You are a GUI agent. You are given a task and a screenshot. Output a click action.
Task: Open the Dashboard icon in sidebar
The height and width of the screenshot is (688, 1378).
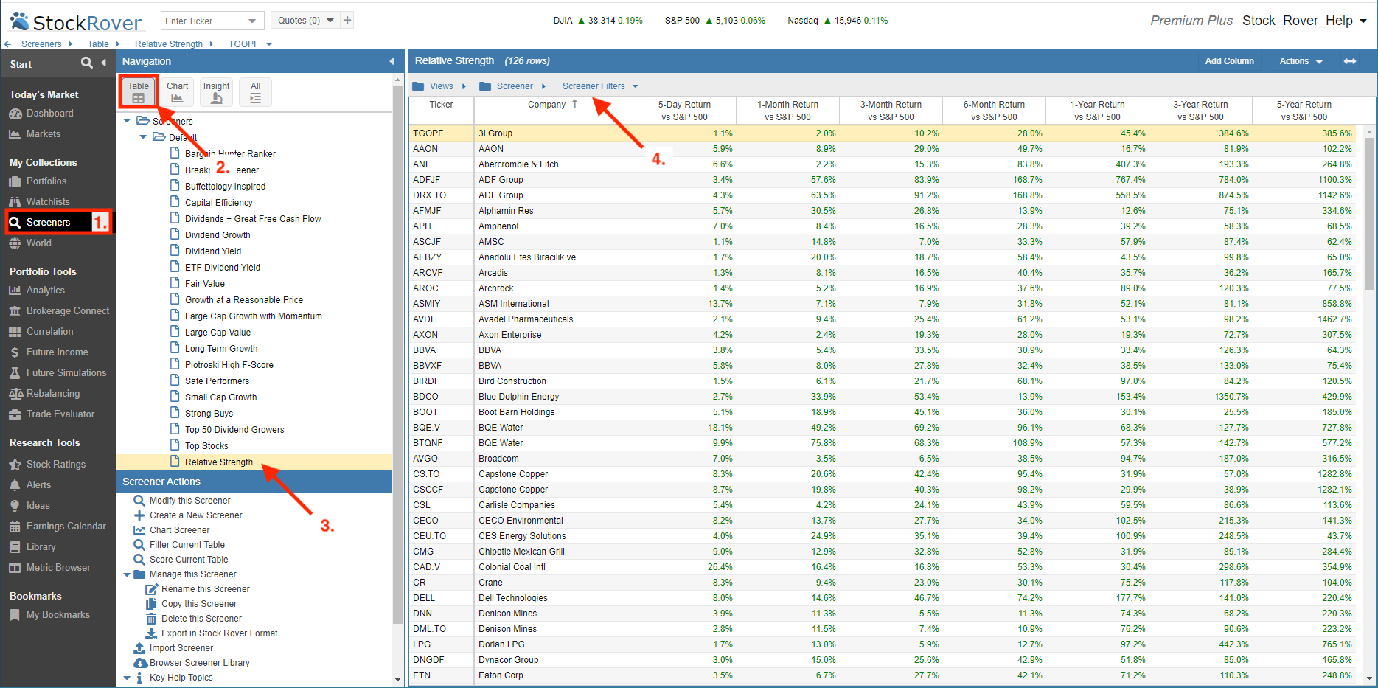click(x=15, y=114)
